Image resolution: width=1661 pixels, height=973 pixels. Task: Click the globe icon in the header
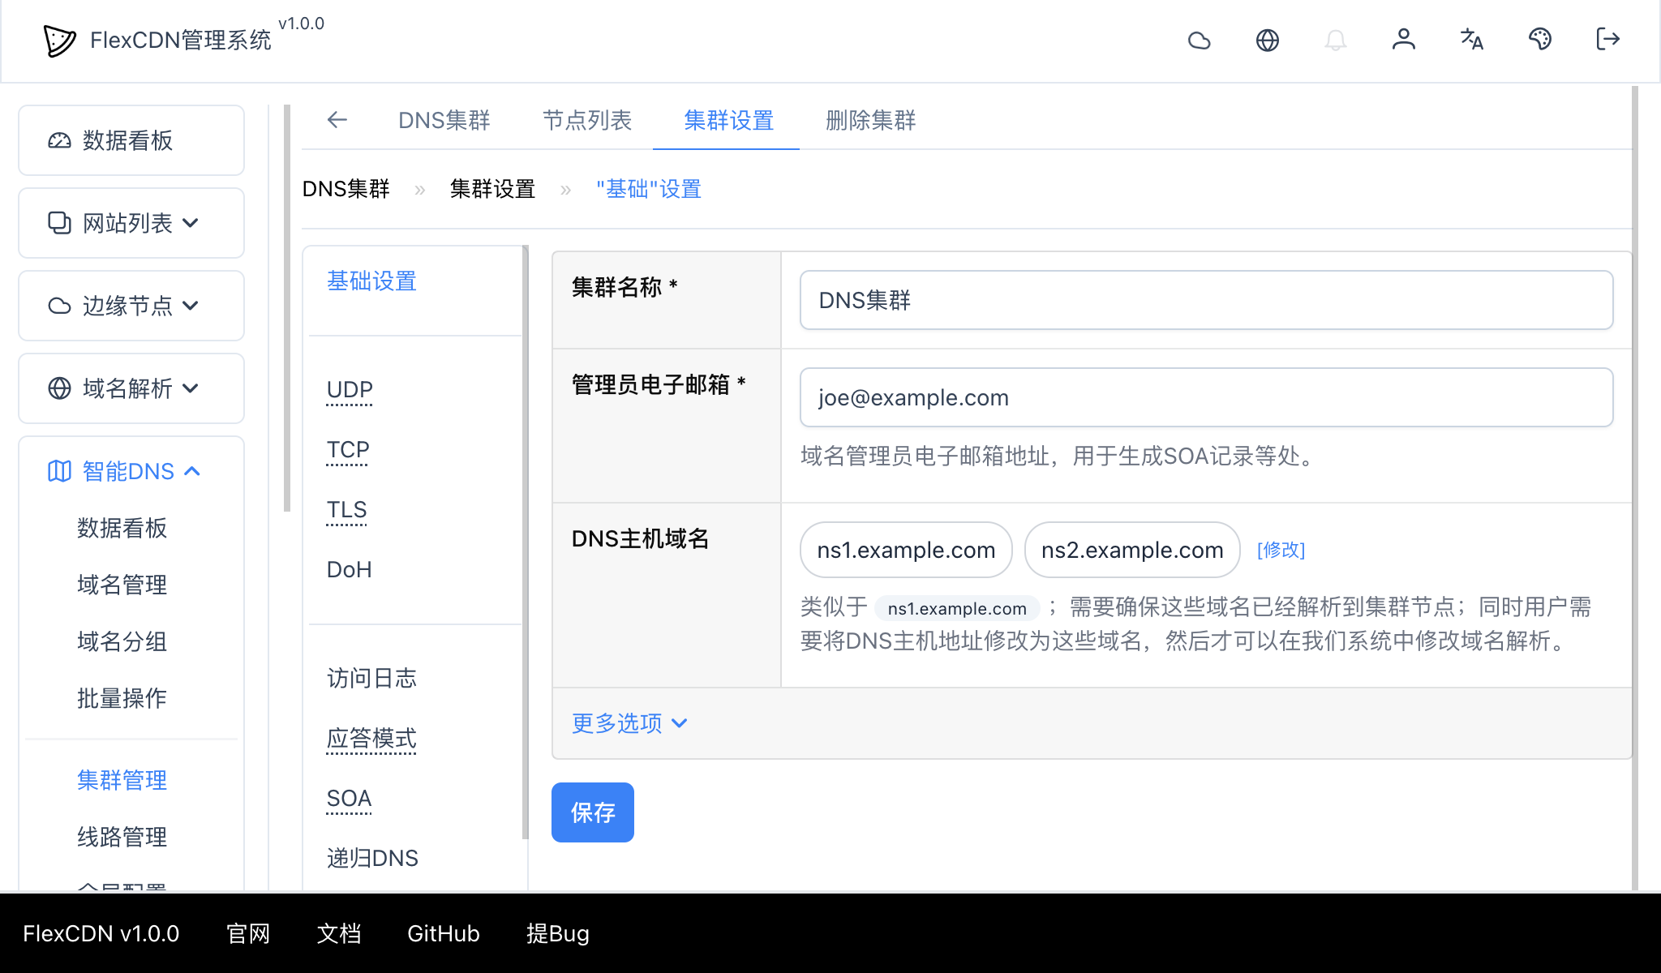click(1268, 40)
